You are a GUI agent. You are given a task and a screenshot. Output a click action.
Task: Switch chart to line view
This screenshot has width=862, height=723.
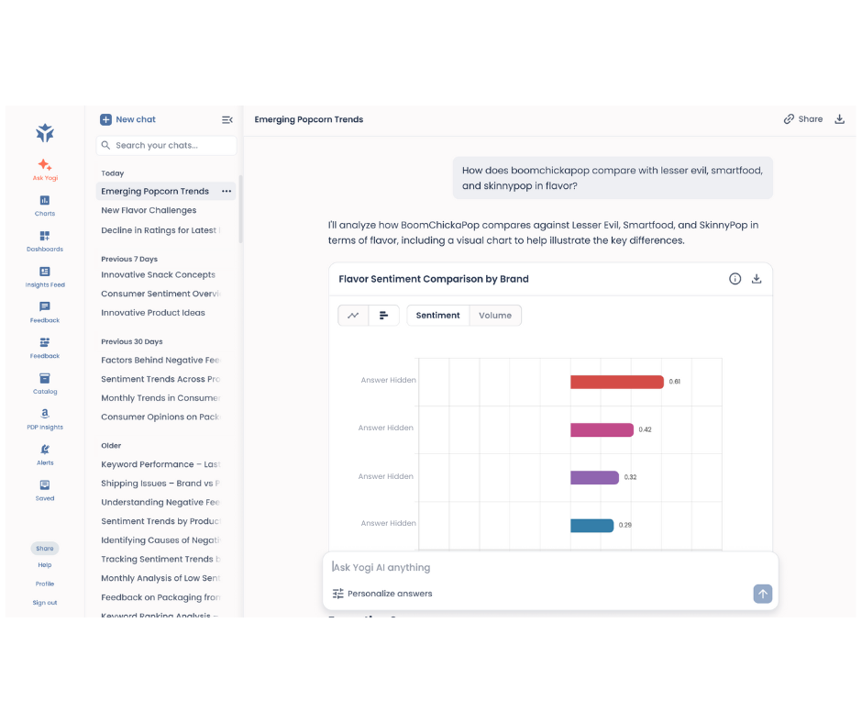point(353,316)
